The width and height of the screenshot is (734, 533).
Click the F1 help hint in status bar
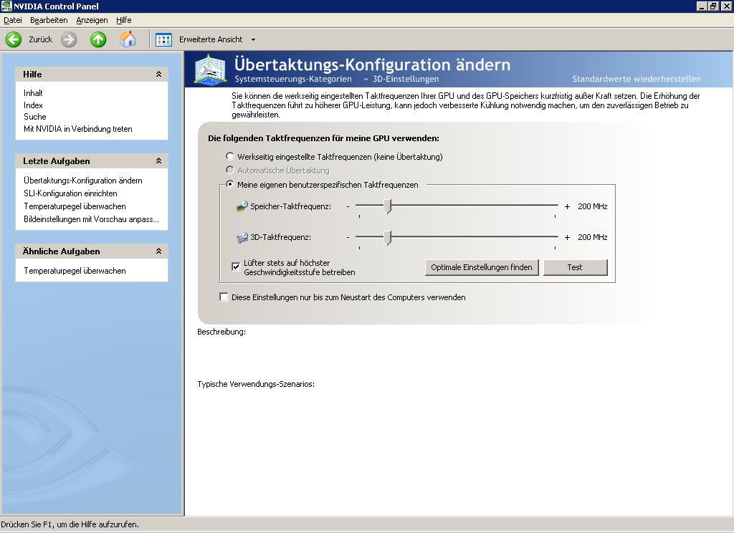click(x=70, y=524)
